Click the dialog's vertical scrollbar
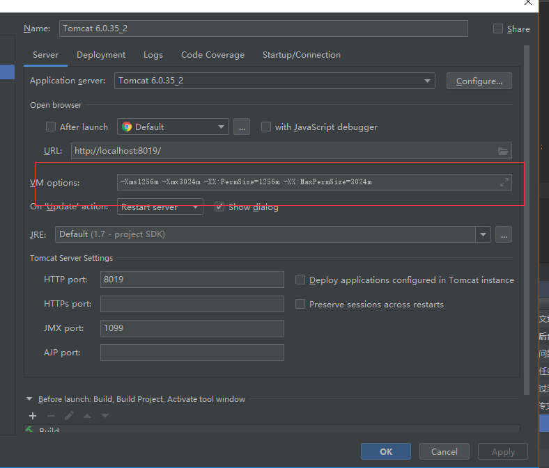Image resolution: width=549 pixels, height=468 pixels. 527,220
